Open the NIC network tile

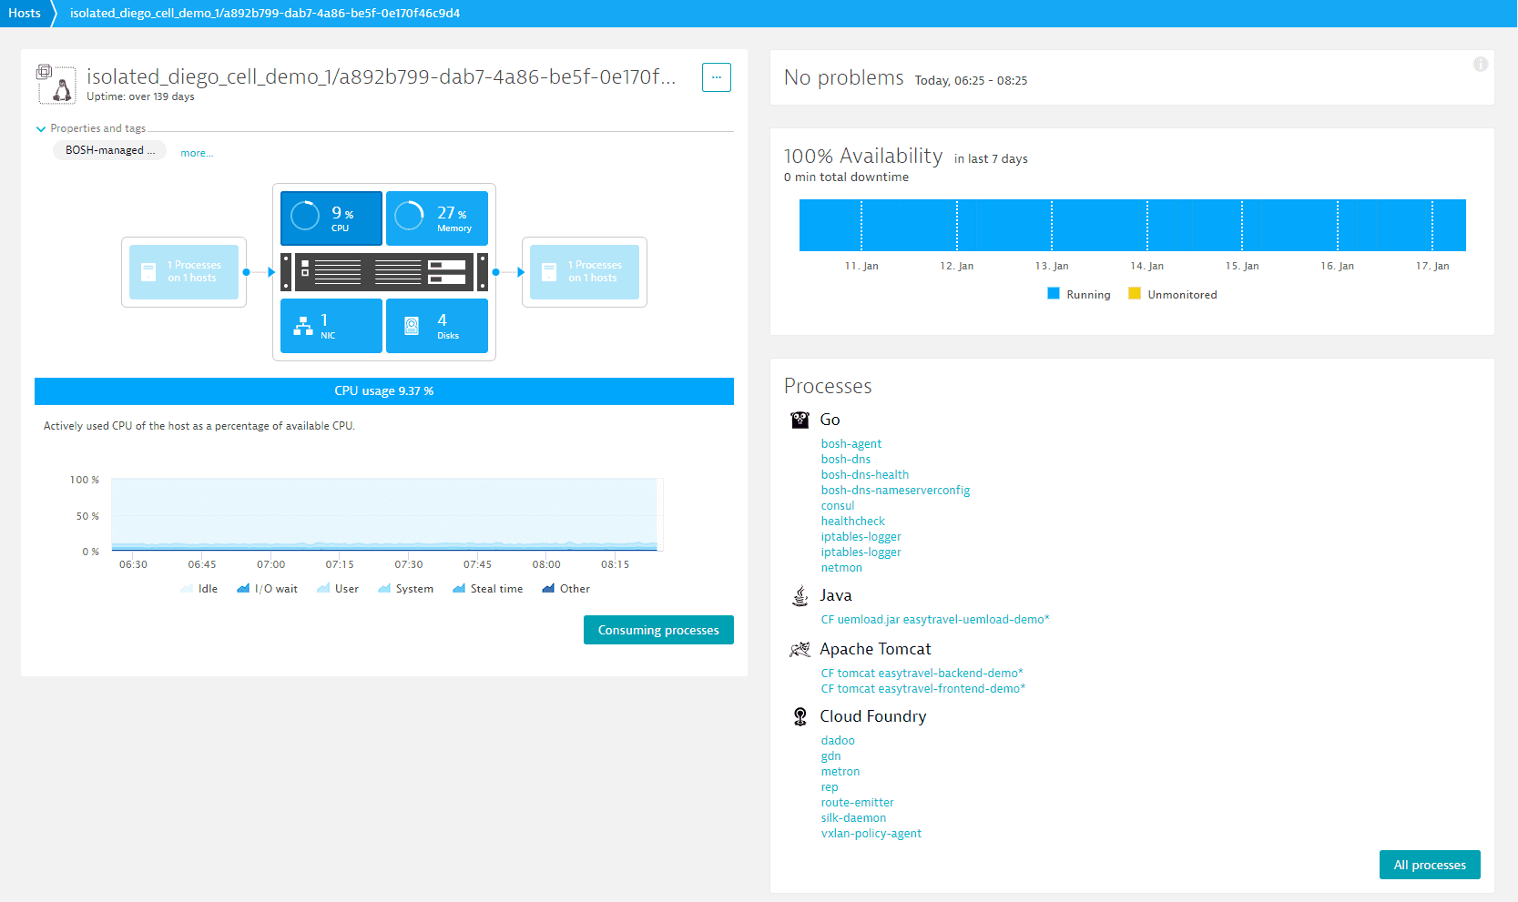pos(331,326)
